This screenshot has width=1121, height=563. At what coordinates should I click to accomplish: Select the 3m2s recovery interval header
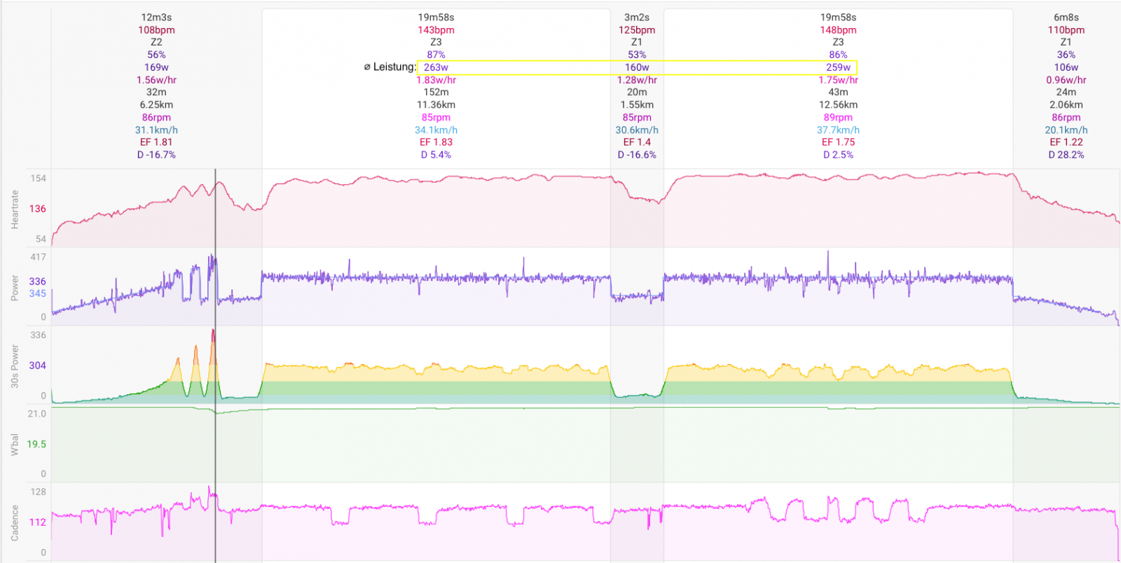point(636,18)
